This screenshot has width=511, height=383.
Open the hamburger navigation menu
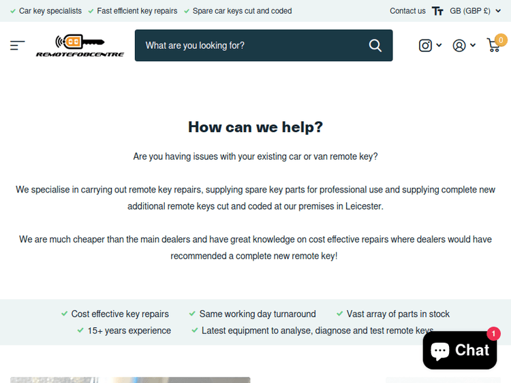[x=17, y=46]
